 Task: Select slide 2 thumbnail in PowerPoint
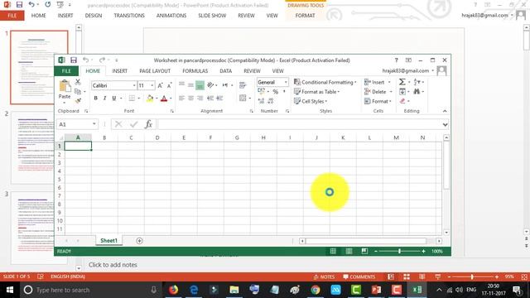click(x=32, y=148)
